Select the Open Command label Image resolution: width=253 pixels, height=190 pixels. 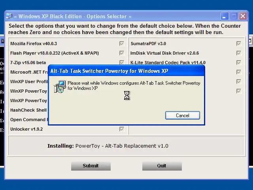tap(29, 120)
